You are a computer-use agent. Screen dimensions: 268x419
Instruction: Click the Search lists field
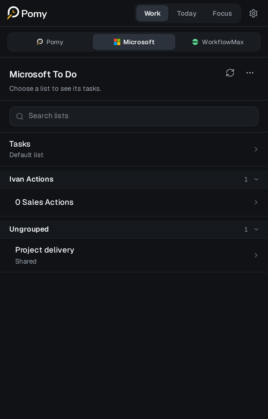pyautogui.click(x=134, y=116)
